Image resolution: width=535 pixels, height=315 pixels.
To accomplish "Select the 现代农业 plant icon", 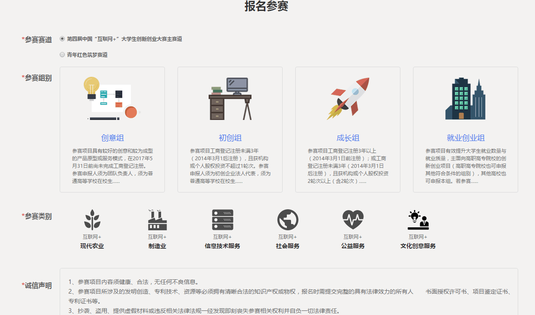I will pos(92,220).
